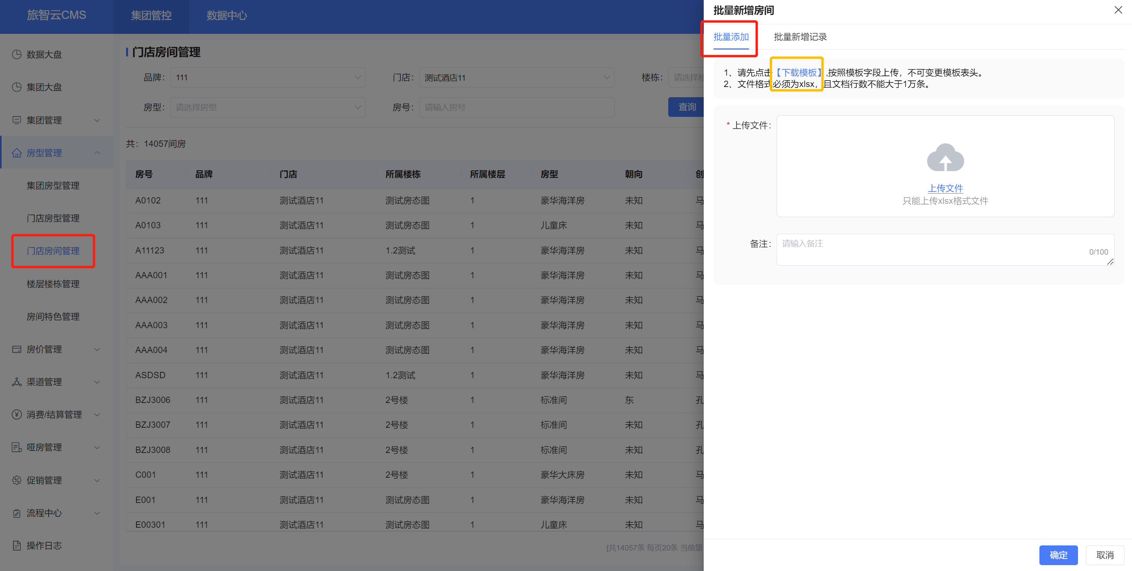
Task: Click the 哑房管理 sidebar icon
Action: click(x=17, y=447)
